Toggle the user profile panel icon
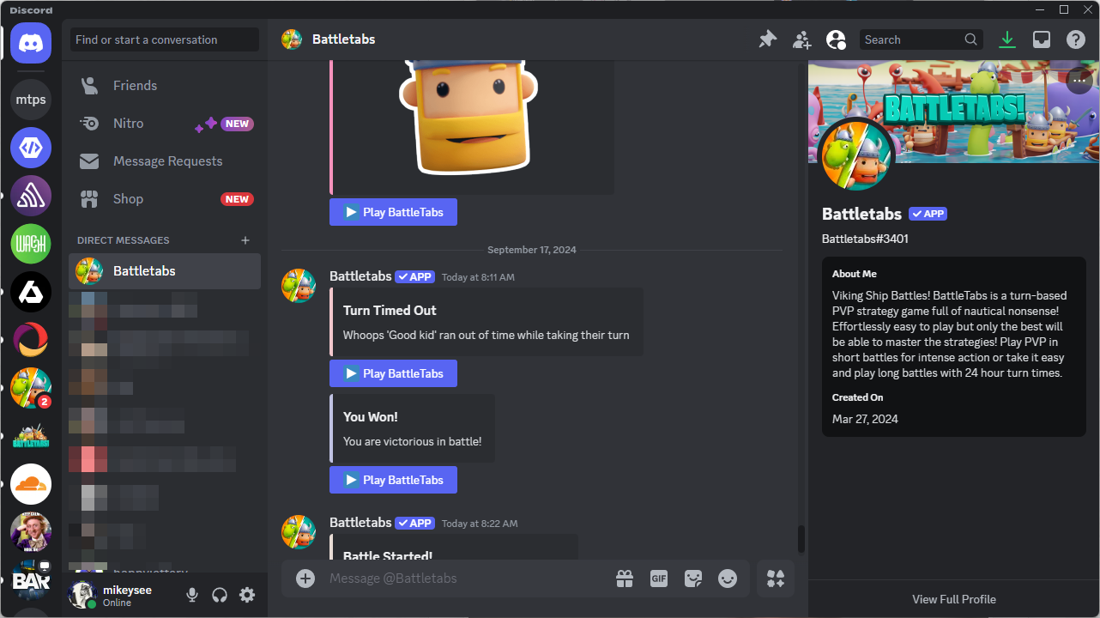This screenshot has height=618, width=1100. (835, 39)
